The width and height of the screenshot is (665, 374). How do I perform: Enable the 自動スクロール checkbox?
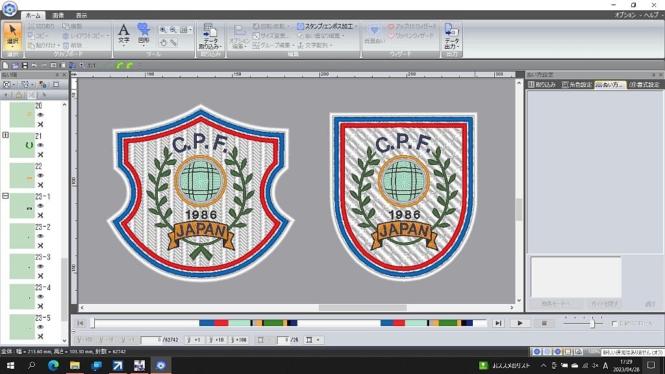[x=614, y=323]
